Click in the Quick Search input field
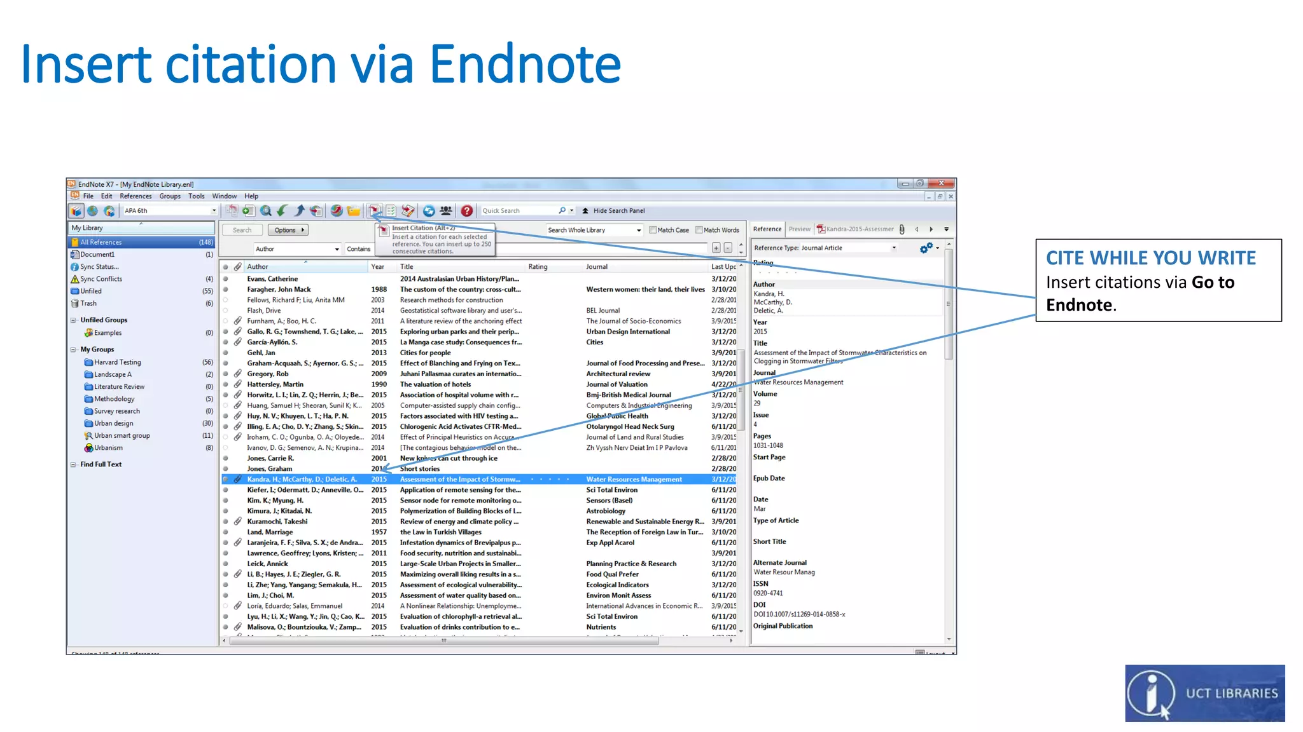Image resolution: width=1303 pixels, height=732 pixels. point(519,211)
